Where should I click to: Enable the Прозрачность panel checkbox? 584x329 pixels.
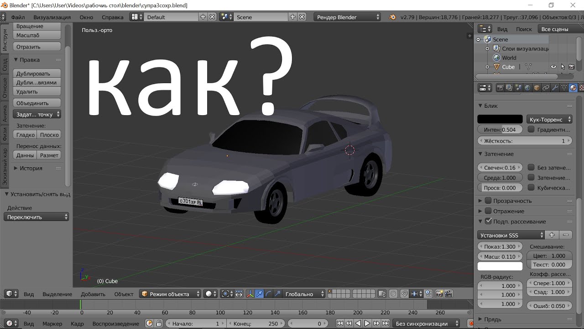pos(488,201)
